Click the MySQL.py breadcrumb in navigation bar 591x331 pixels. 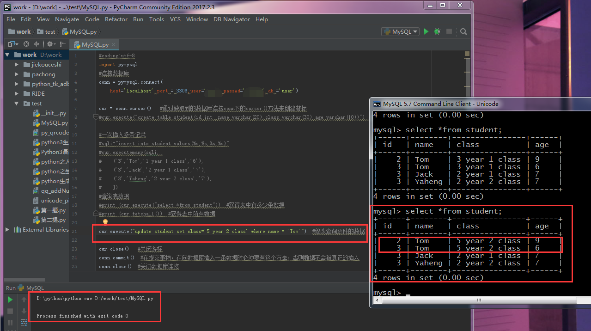[79, 32]
